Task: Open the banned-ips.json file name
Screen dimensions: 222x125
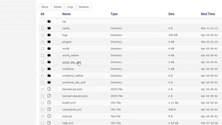Action: (72, 89)
